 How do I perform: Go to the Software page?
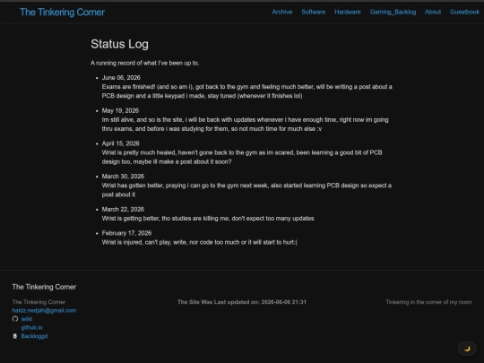coord(314,12)
